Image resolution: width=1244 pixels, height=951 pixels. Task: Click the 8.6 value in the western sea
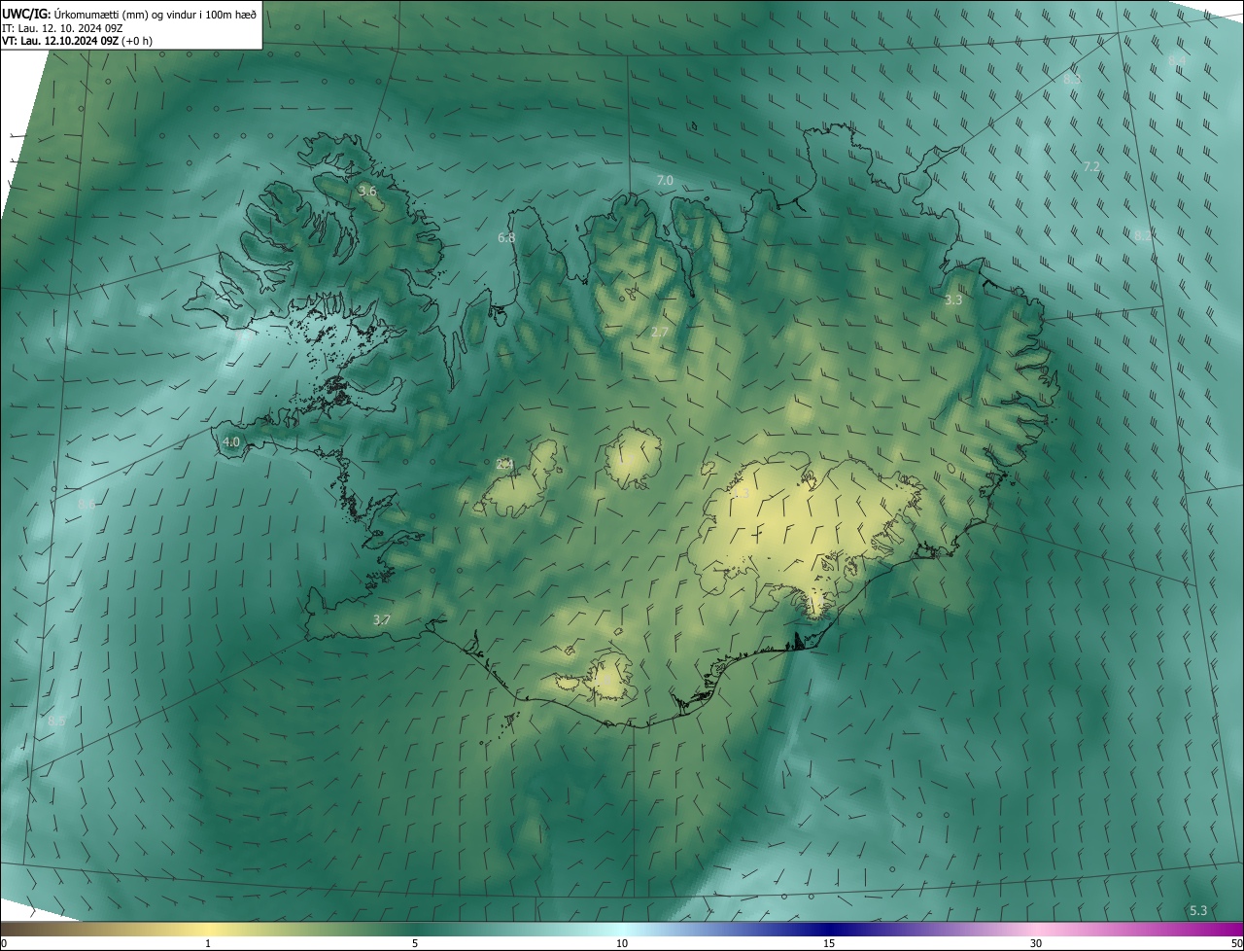tap(86, 504)
